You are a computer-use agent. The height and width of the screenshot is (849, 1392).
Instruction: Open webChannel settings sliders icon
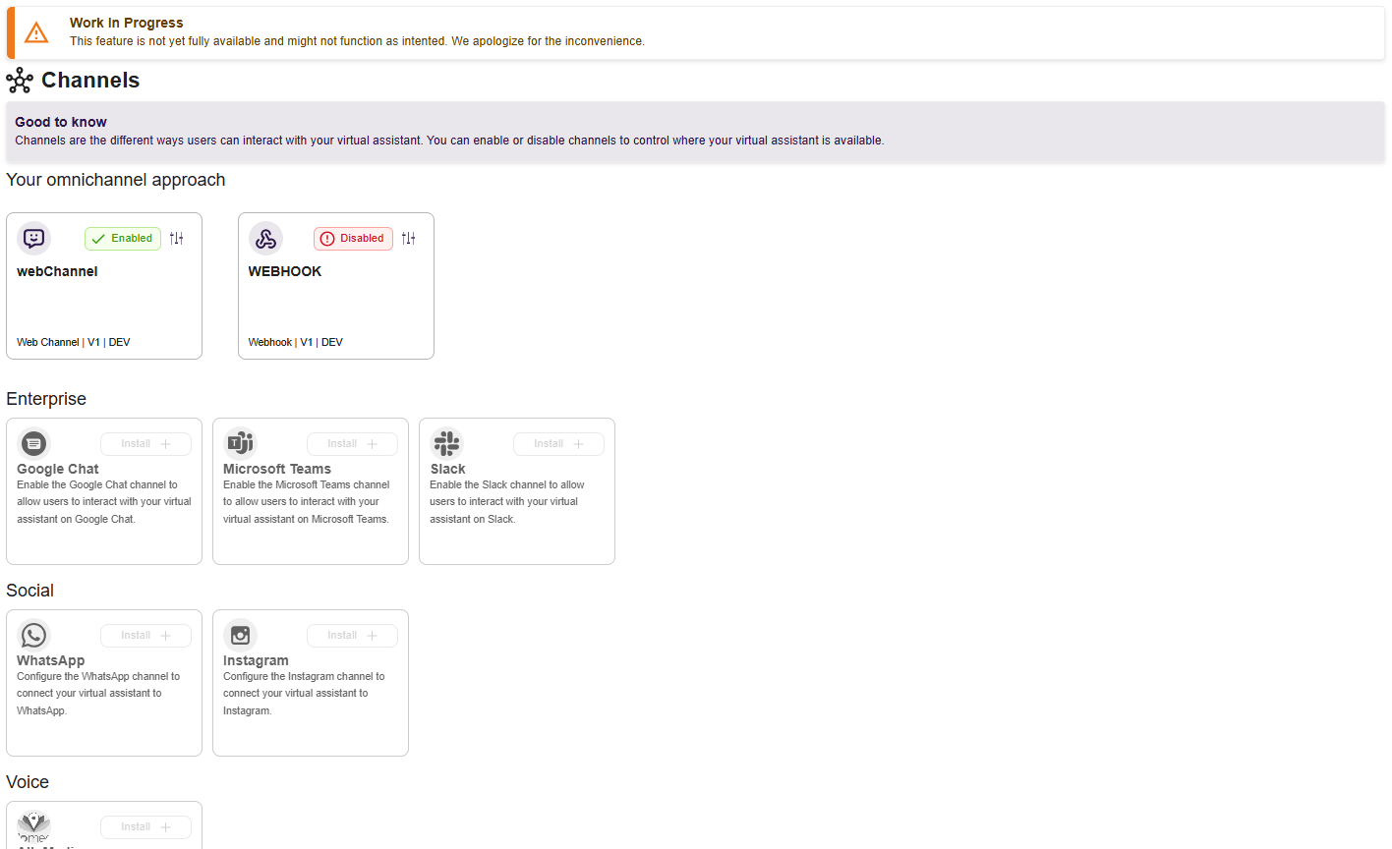click(x=177, y=238)
